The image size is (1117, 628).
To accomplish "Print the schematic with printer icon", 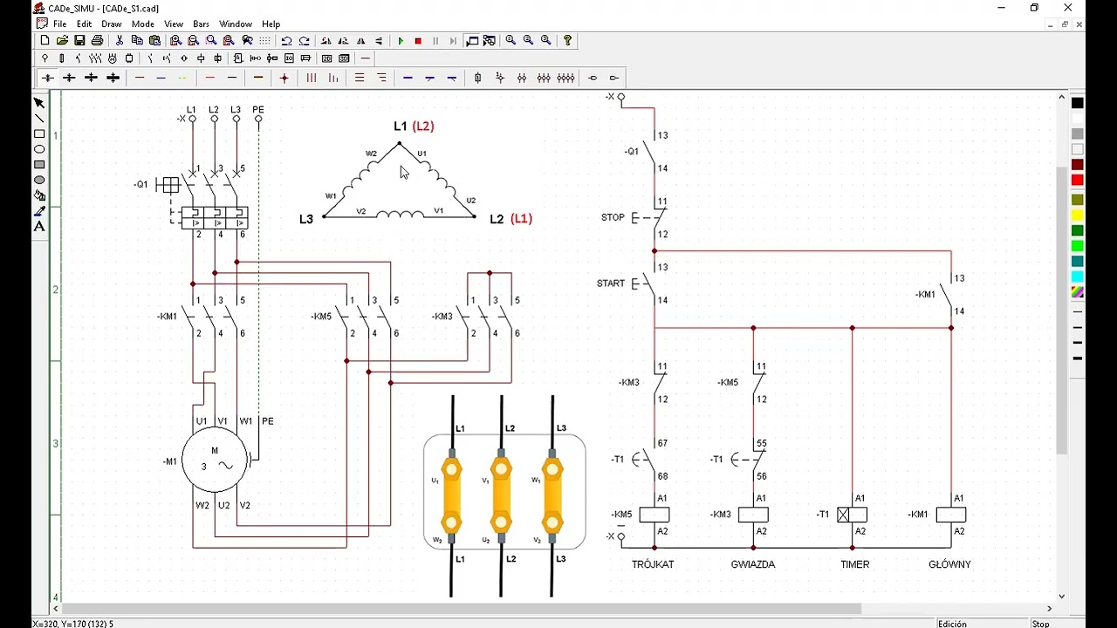I will (97, 41).
